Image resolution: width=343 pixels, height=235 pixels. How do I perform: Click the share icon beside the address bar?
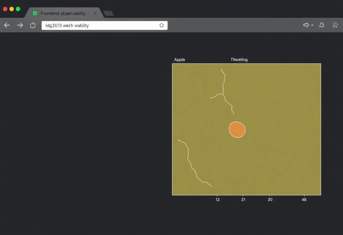click(33, 25)
